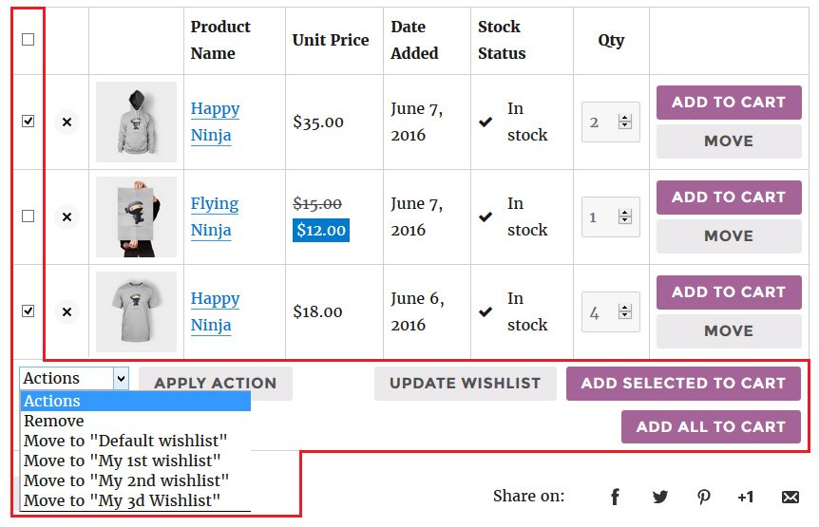
Task: Open the gray t-shirt product thumbnail
Action: click(x=136, y=312)
